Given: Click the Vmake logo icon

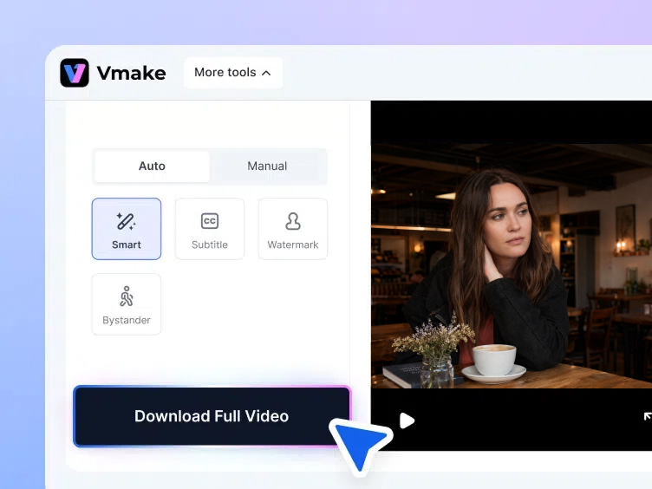Looking at the screenshot, I should (75, 73).
